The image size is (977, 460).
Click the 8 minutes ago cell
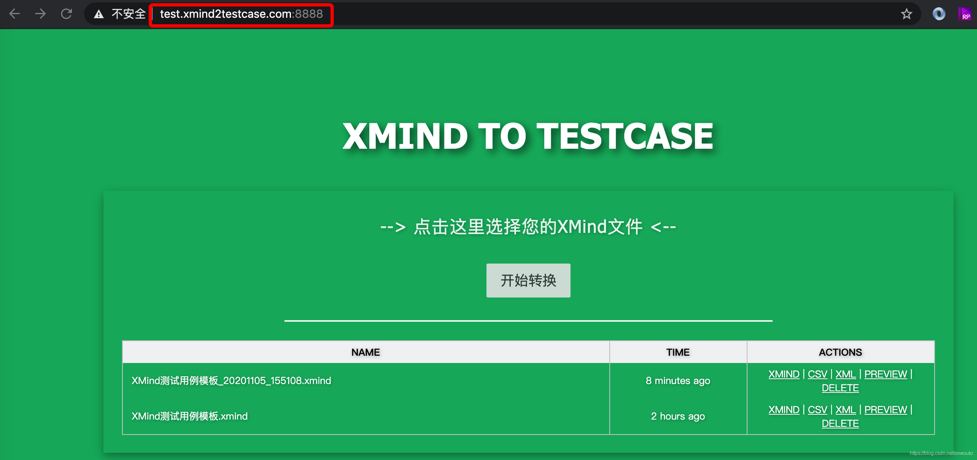pyautogui.click(x=678, y=381)
